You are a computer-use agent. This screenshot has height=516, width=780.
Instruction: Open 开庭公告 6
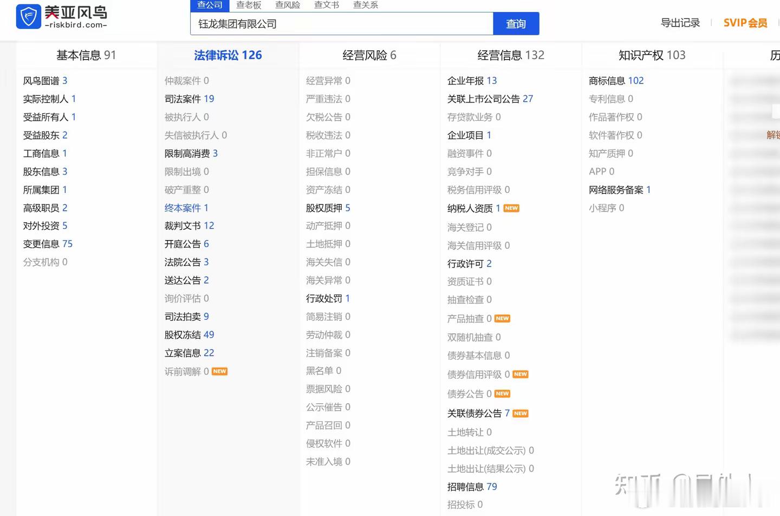pyautogui.click(x=187, y=244)
